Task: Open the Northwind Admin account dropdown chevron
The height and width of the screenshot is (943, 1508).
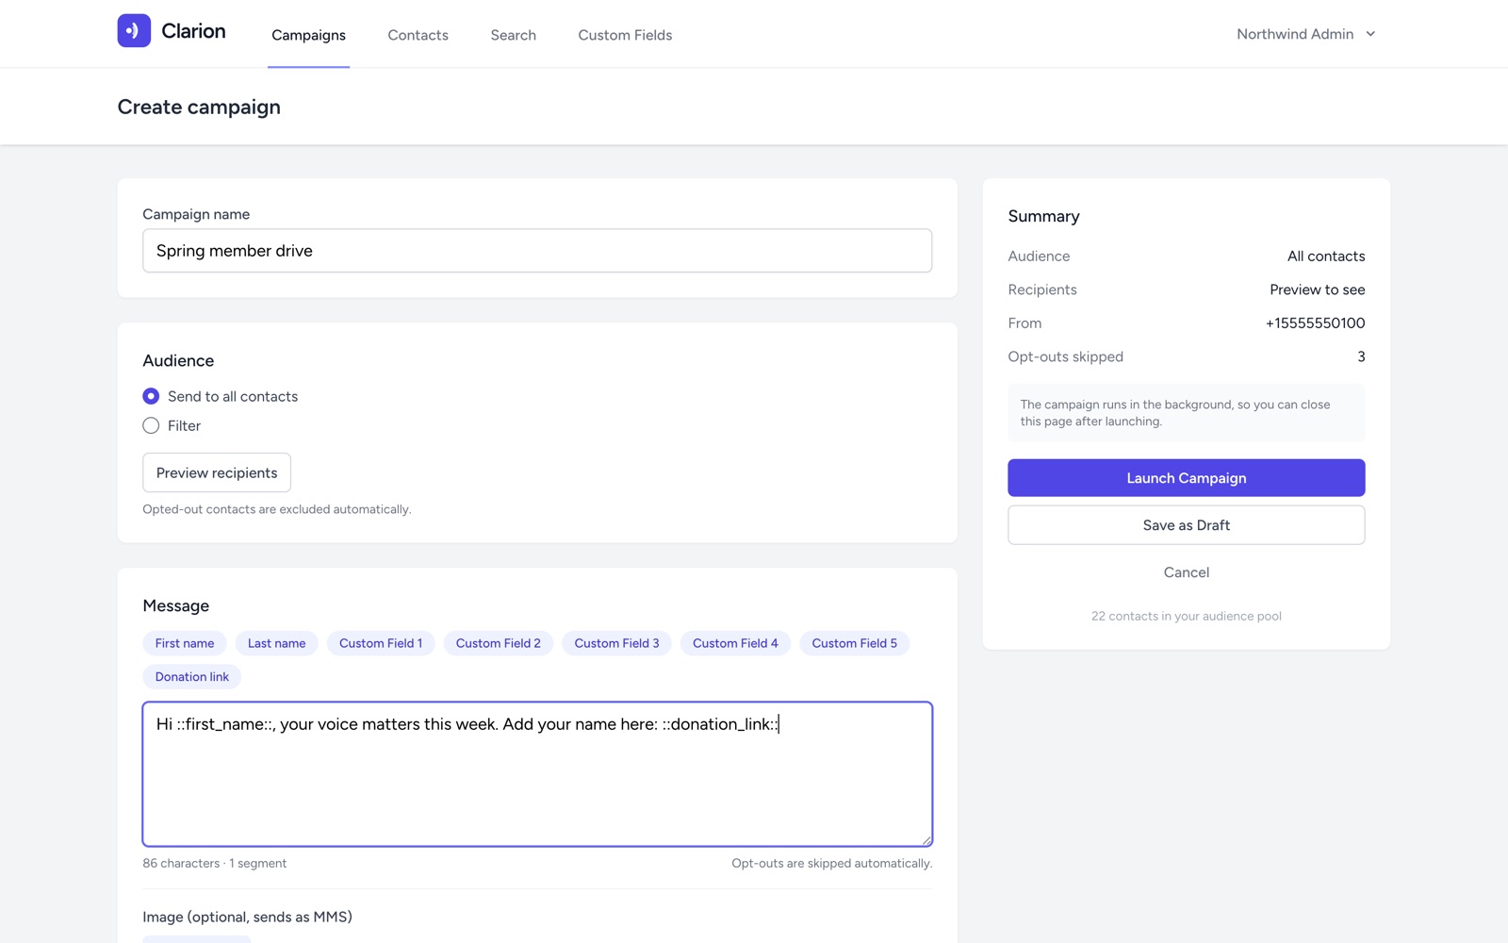Action: [1370, 34]
